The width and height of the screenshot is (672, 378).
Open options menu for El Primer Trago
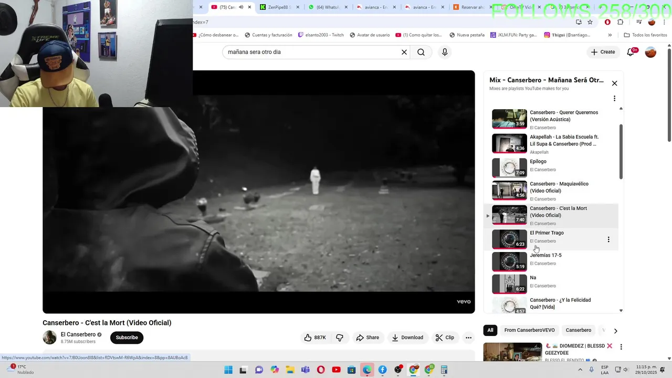pos(608,239)
